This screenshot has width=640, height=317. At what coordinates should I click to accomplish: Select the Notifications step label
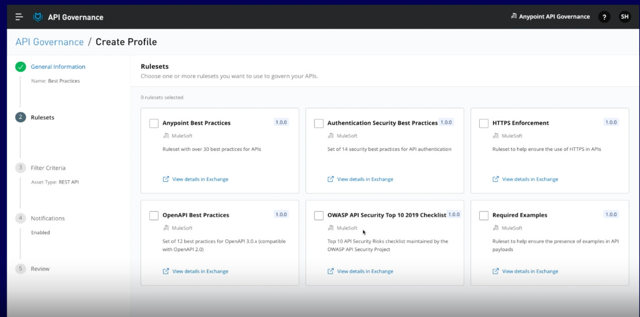click(48, 219)
